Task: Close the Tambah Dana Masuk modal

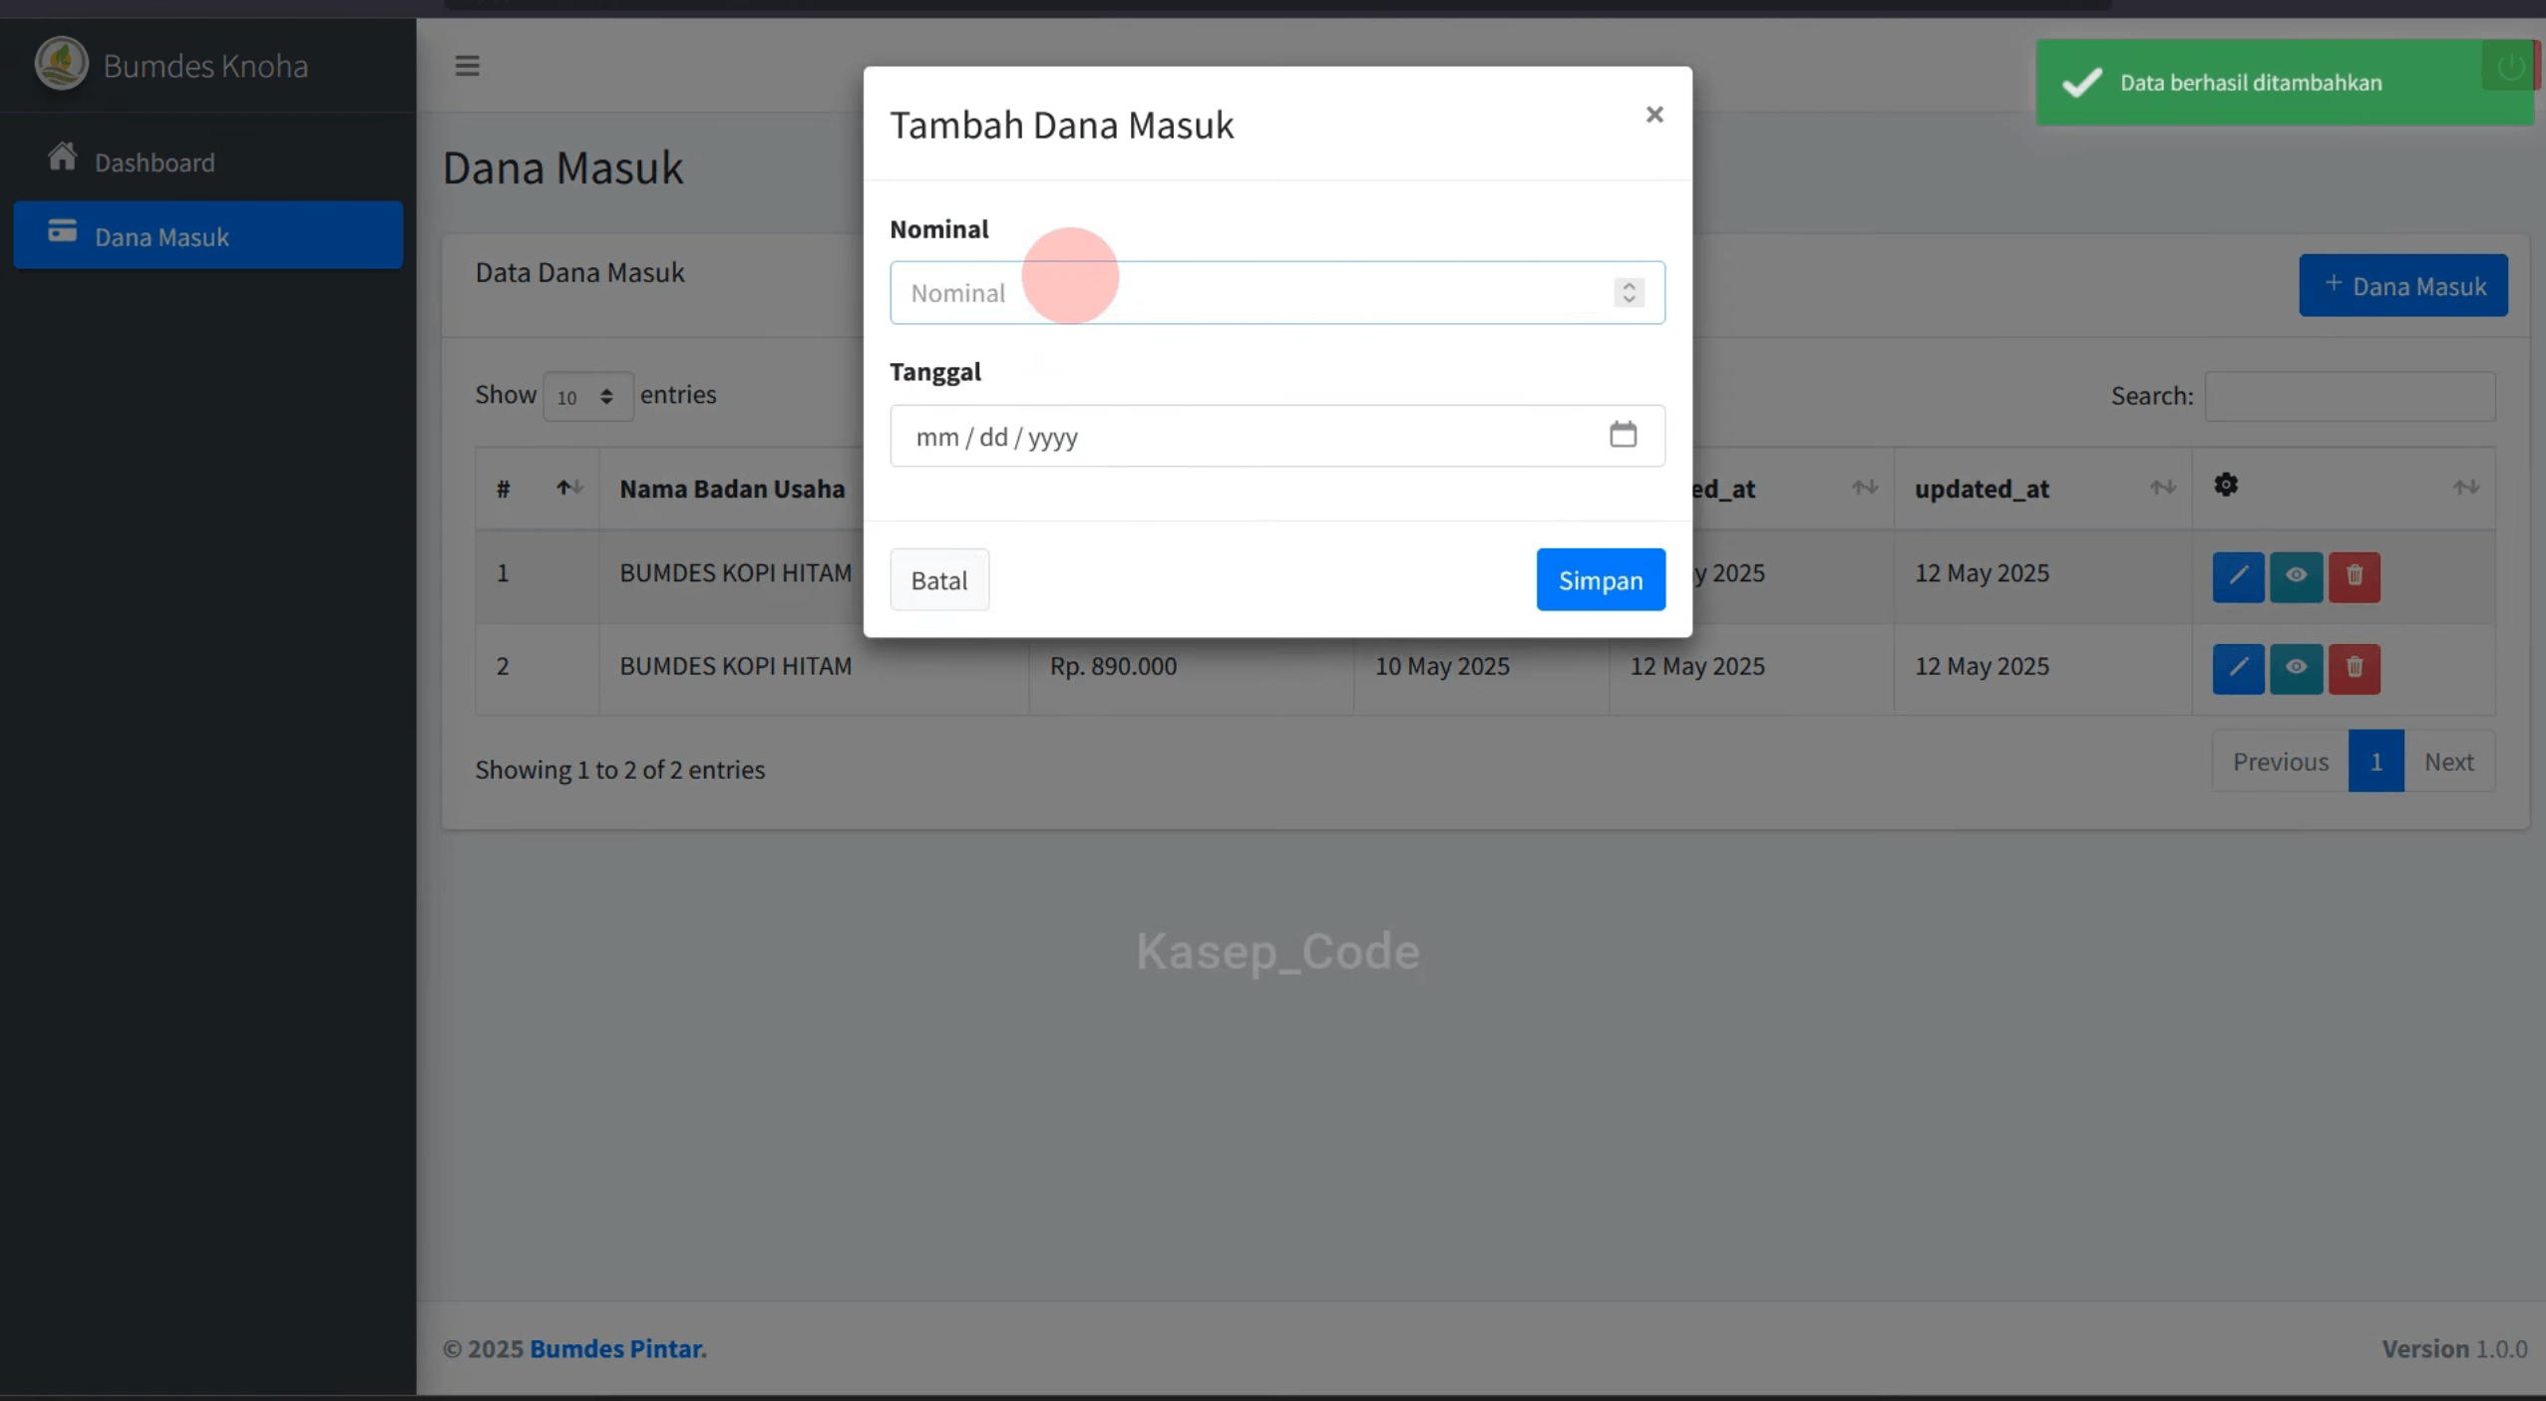Action: click(1654, 115)
